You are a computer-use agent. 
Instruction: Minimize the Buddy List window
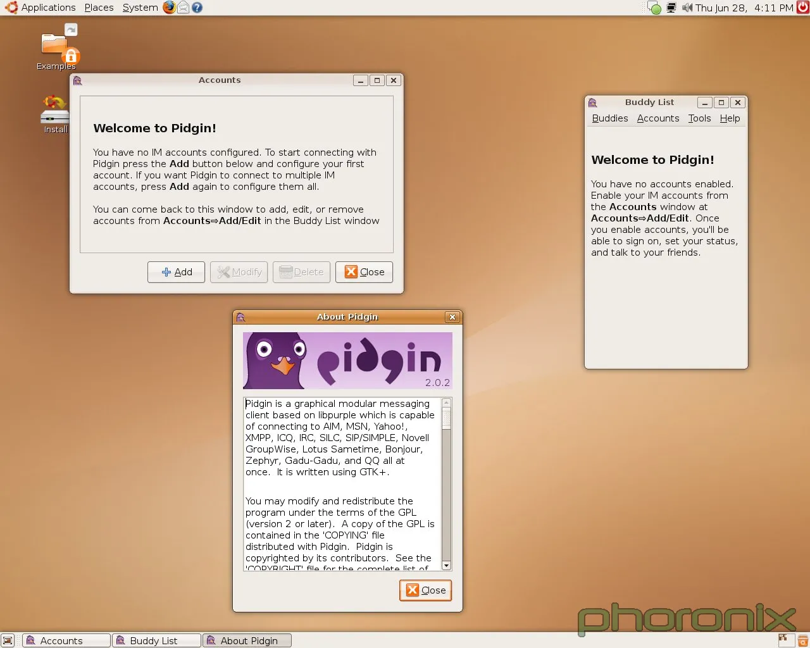point(704,103)
